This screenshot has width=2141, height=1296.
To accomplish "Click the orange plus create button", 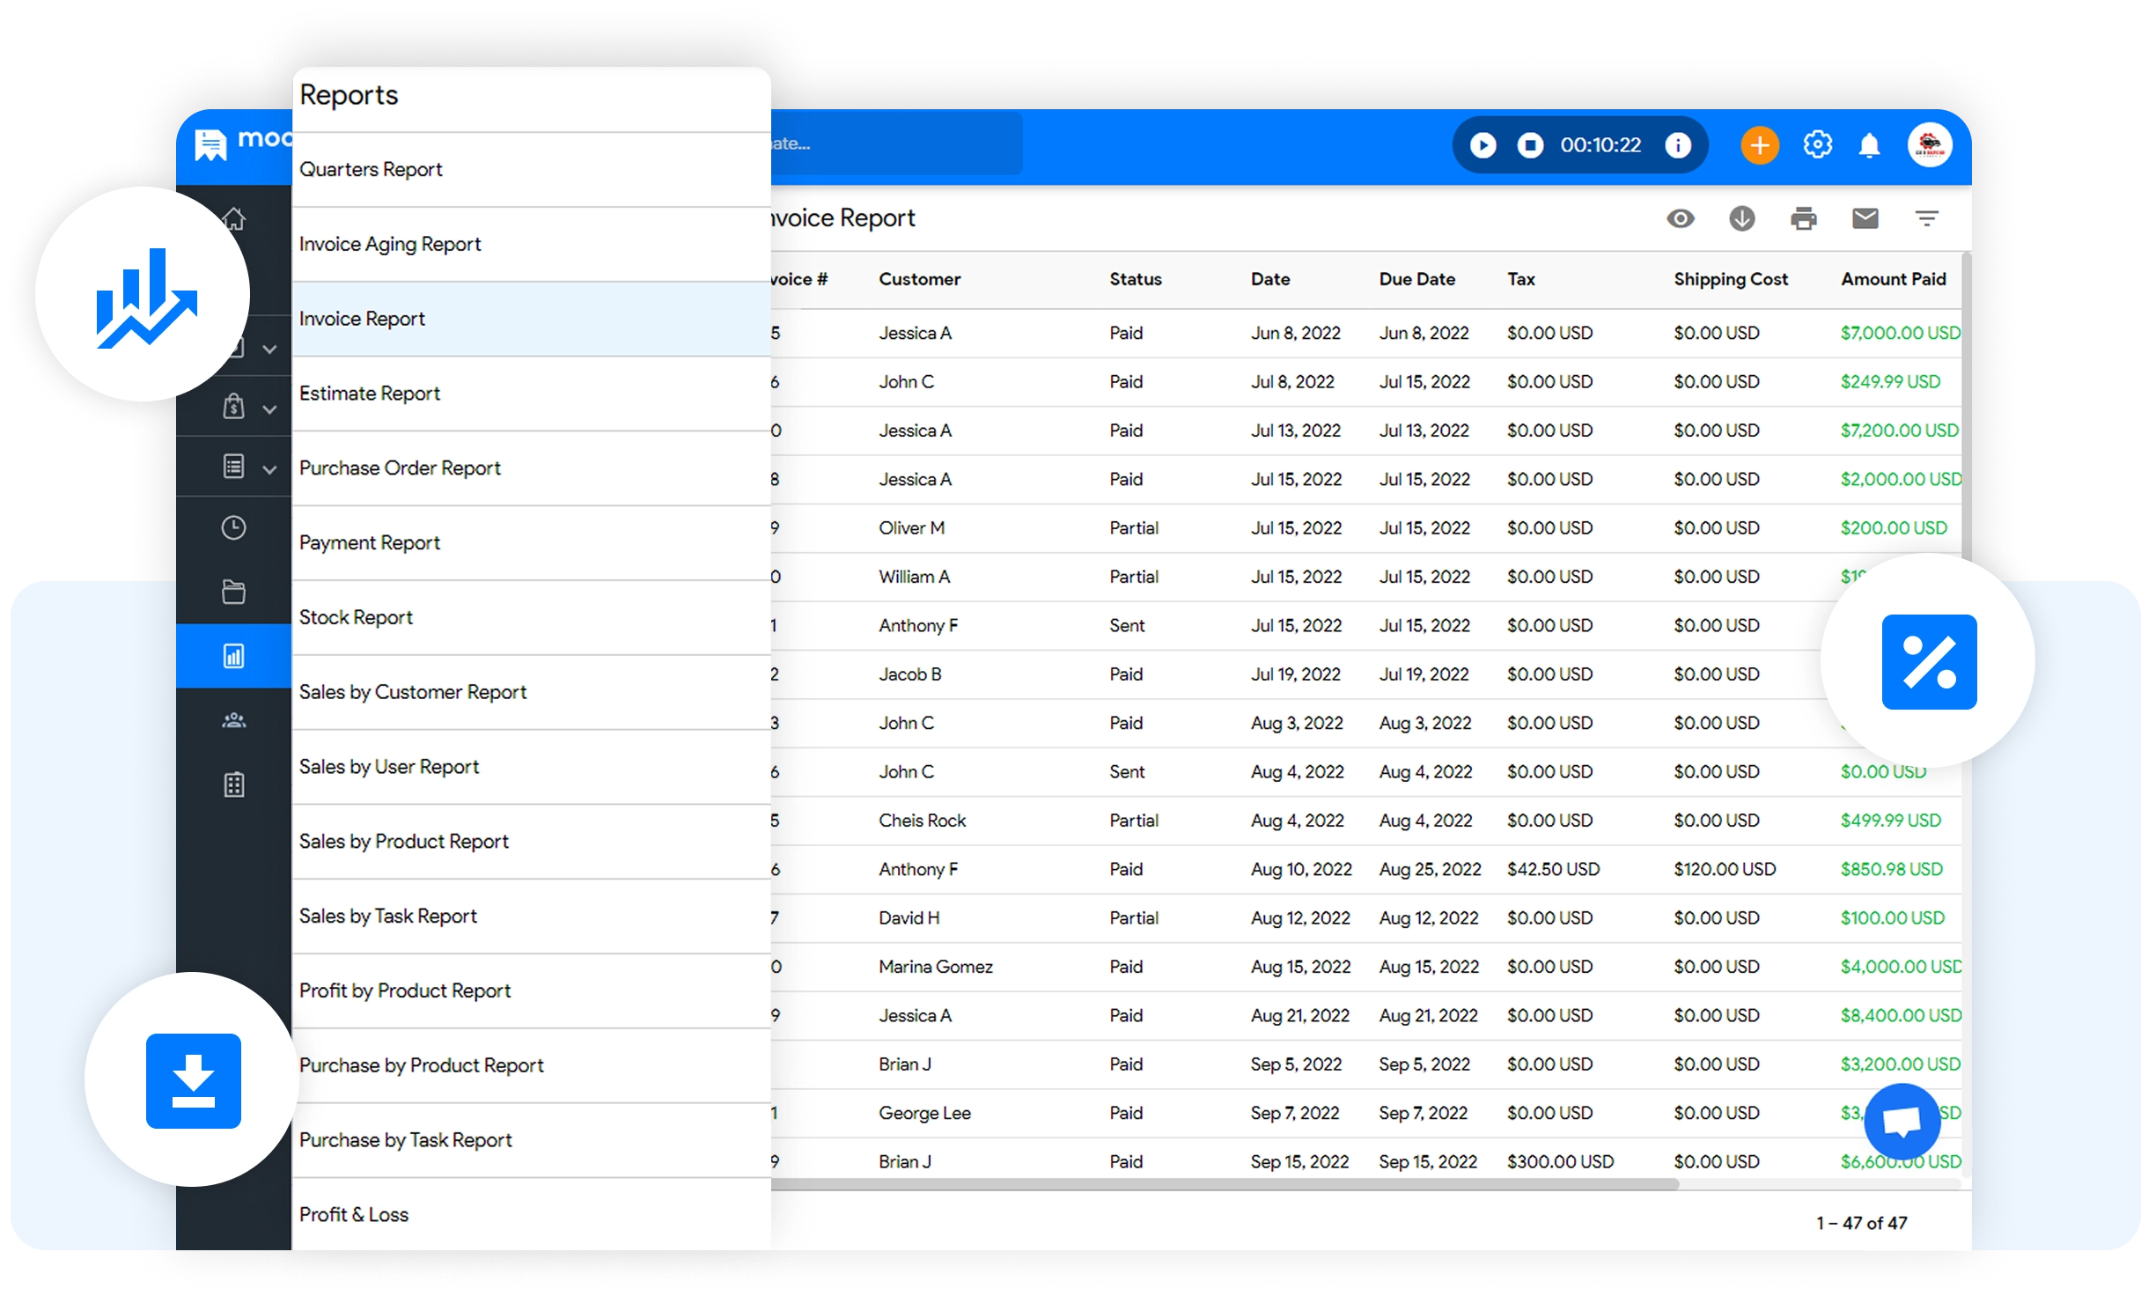I will [1758, 144].
